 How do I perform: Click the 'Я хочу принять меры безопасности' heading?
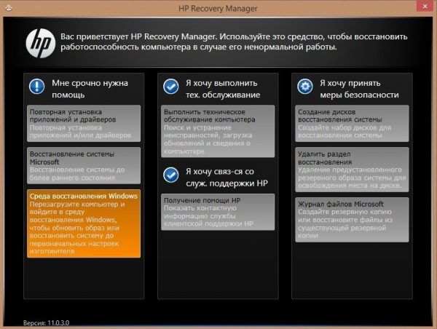[359, 89]
